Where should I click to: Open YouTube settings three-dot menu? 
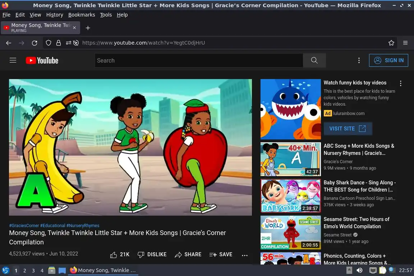coord(359,60)
